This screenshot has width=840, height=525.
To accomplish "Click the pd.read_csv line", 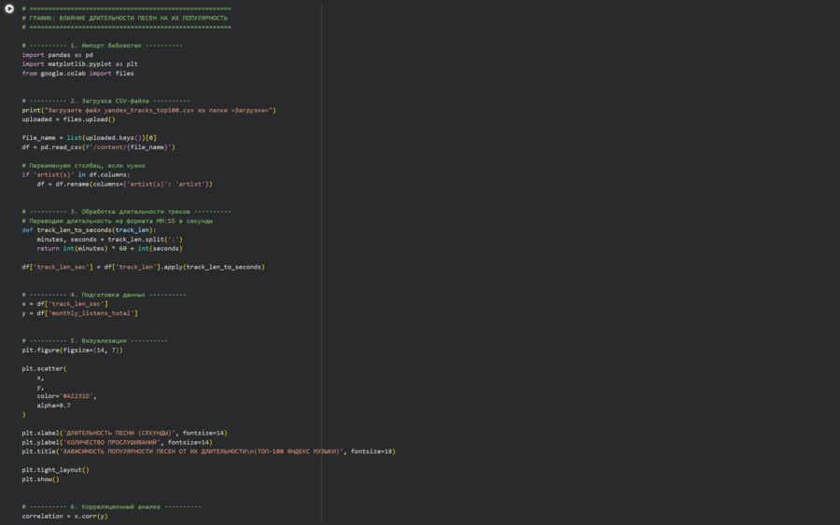I will pos(98,146).
